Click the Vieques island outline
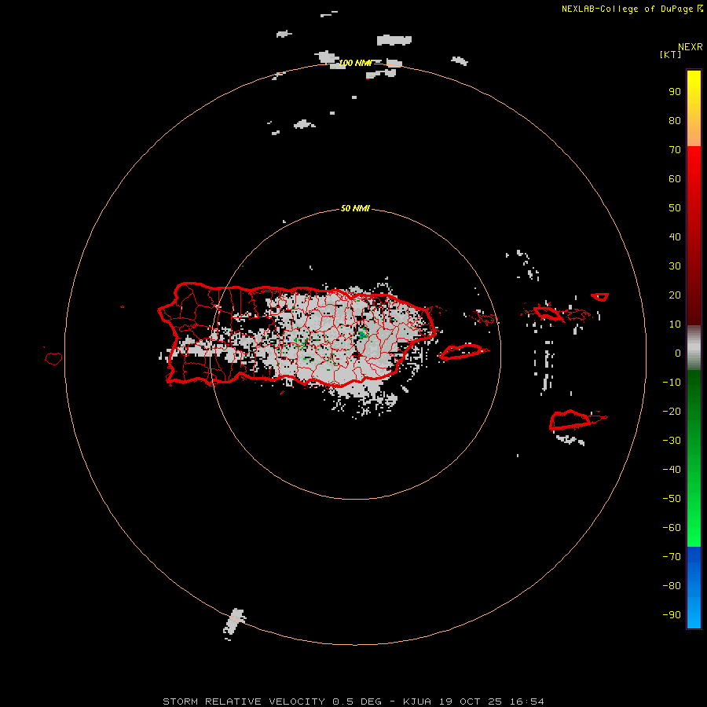The width and height of the screenshot is (707, 707). tap(463, 351)
